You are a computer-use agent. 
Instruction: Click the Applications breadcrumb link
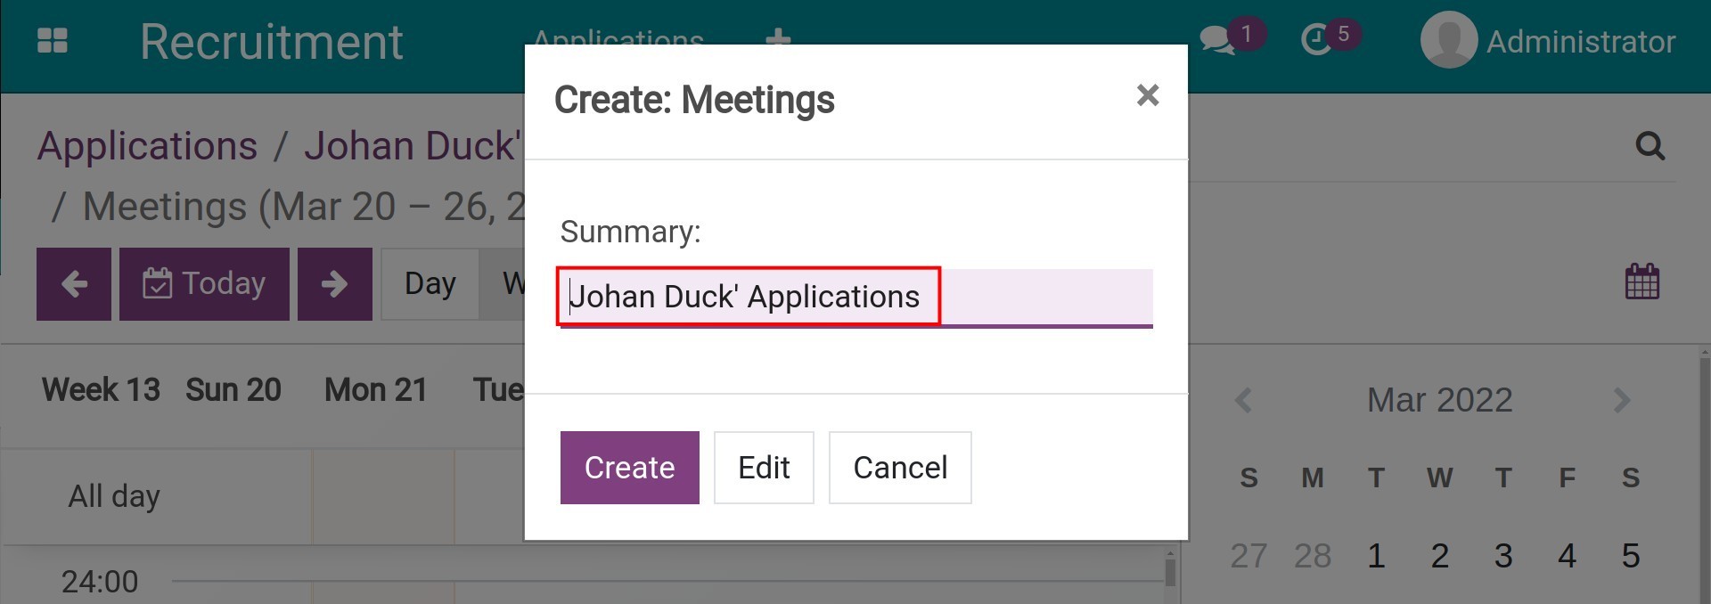tap(146, 145)
